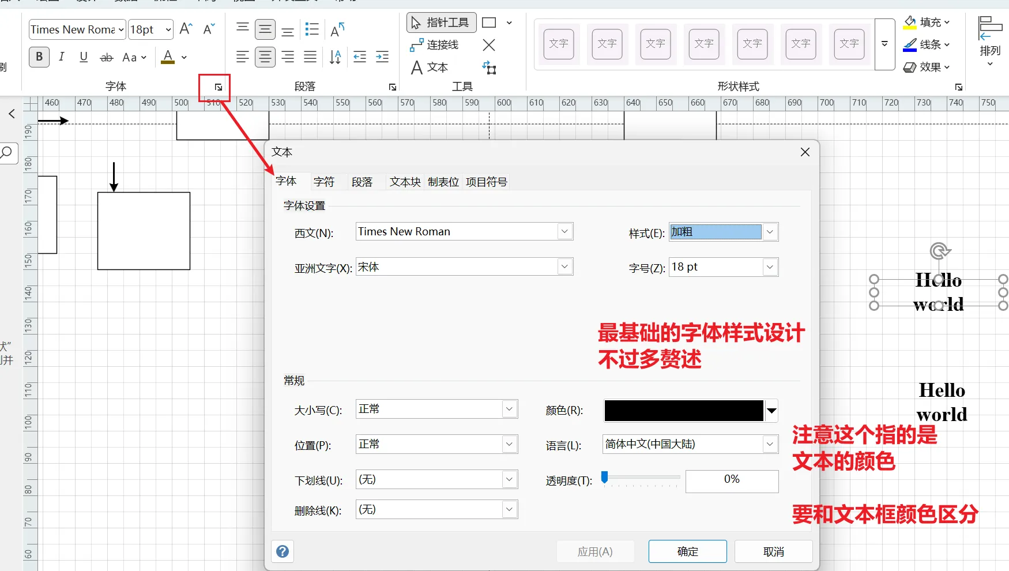
Task: Select the connection point X tool
Action: pyautogui.click(x=489, y=44)
